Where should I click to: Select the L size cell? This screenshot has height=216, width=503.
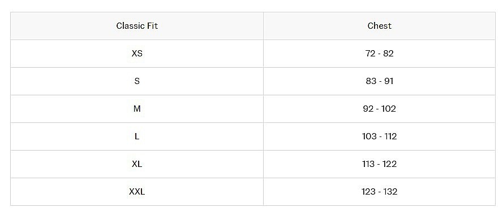coord(137,136)
